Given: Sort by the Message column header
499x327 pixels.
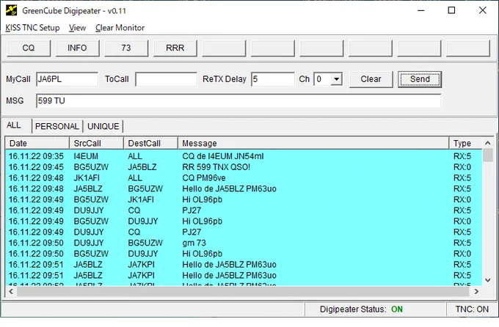Looking at the screenshot, I should pos(313,144).
